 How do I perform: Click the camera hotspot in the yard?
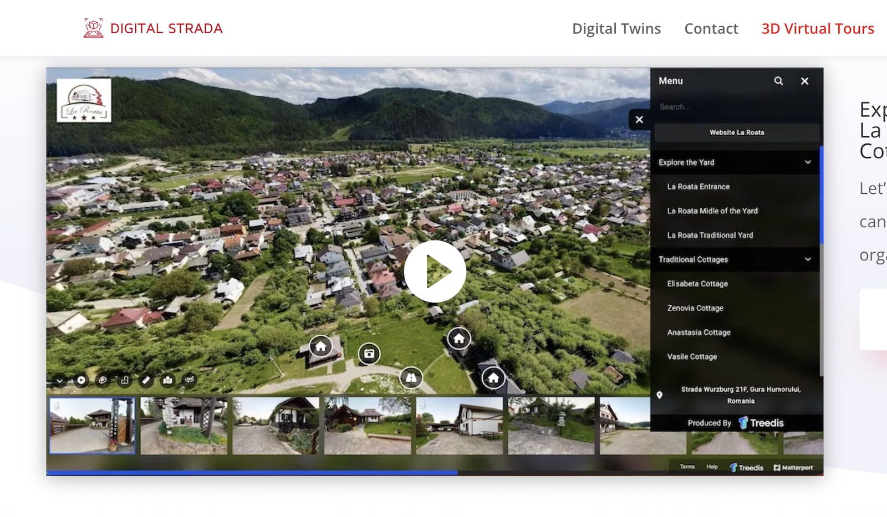coord(369,354)
